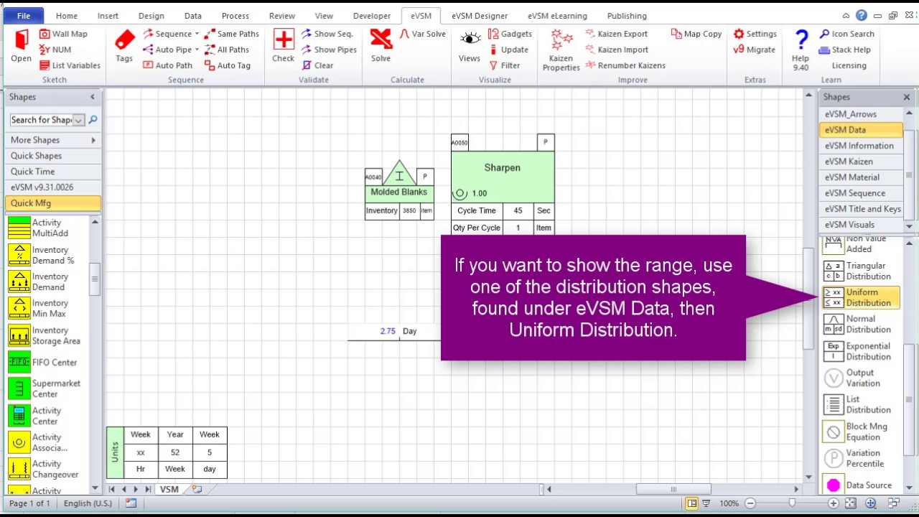Open the File tab
Screen dimensions: 919x517
point(24,16)
